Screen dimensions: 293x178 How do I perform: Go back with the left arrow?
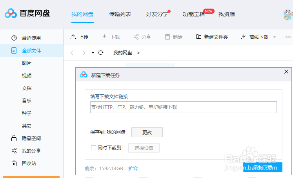pyautogui.click(x=72, y=53)
